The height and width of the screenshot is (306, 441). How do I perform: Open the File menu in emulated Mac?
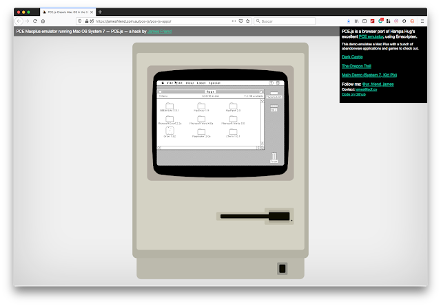[170, 83]
